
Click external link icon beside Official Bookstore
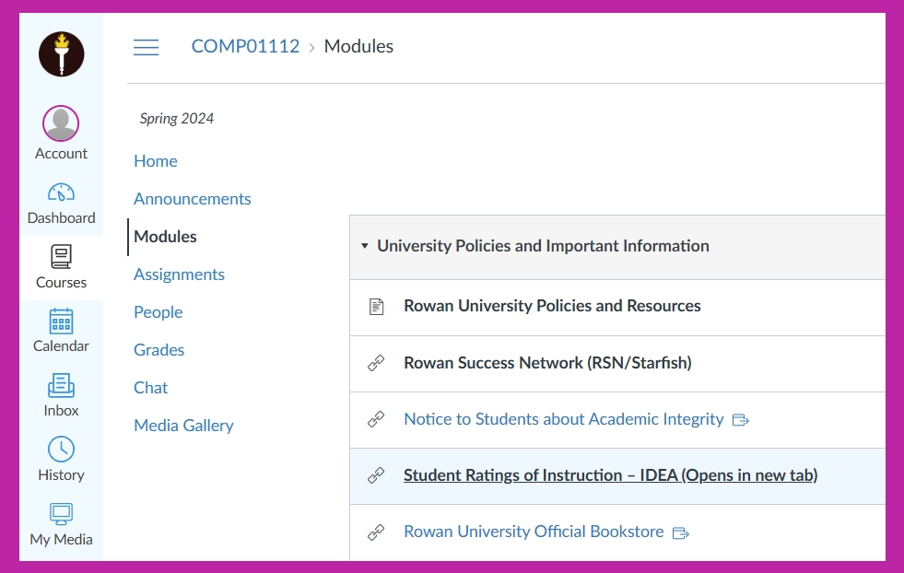pyautogui.click(x=681, y=532)
